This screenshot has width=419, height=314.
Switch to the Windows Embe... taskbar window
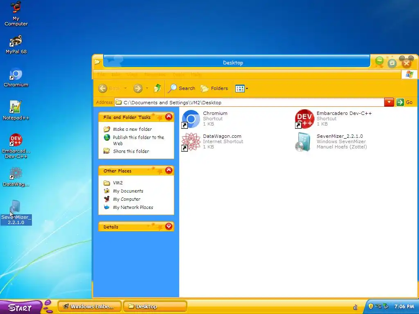pyautogui.click(x=90, y=307)
